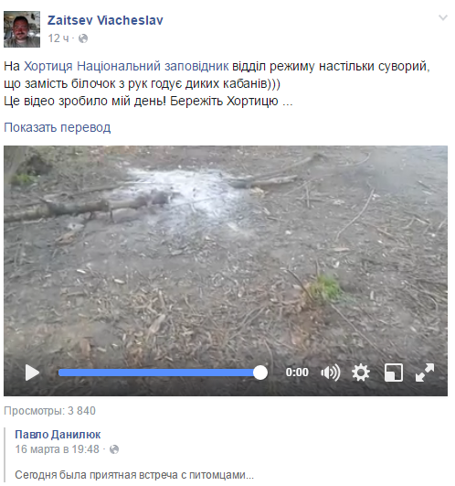Play the Khortytsia video
Screen dimensions: 455x486
coord(32,373)
